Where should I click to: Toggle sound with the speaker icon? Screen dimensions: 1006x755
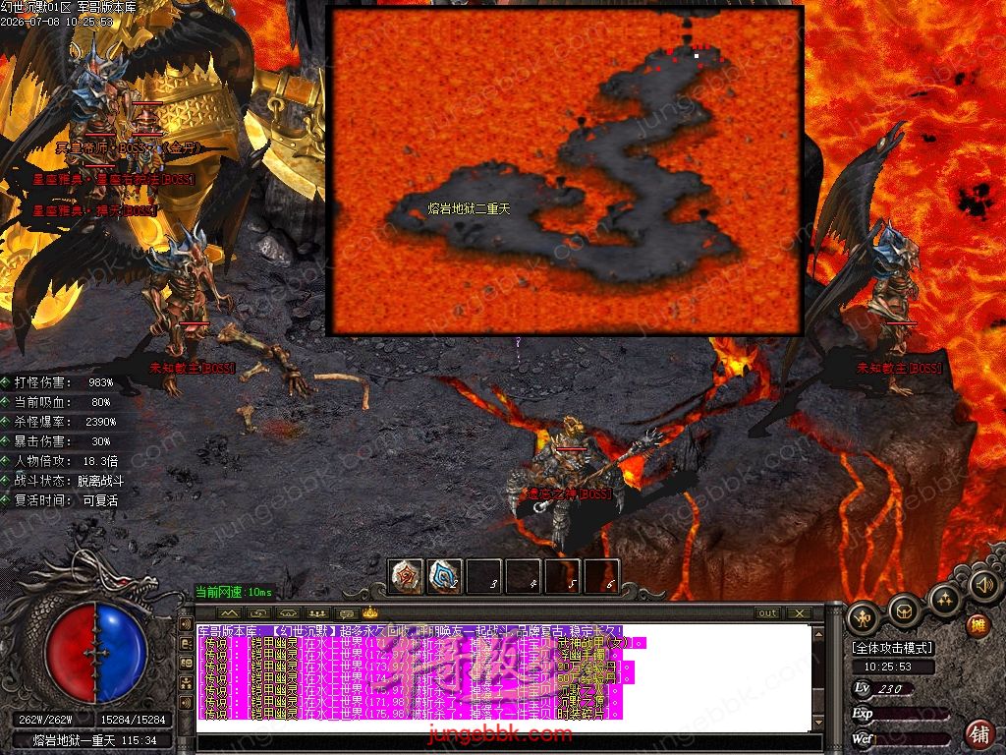pos(982,584)
